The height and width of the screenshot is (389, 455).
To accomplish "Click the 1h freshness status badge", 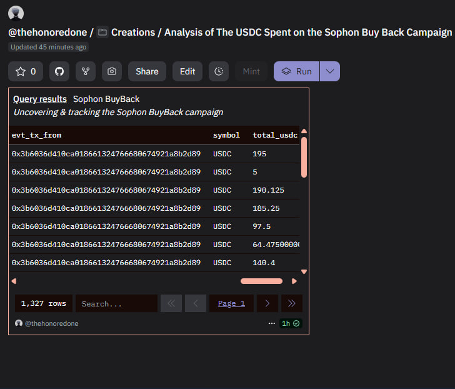I will coord(291,323).
